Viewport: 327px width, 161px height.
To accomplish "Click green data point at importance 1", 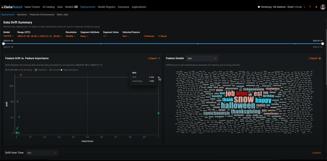I will [x=158, y=113].
